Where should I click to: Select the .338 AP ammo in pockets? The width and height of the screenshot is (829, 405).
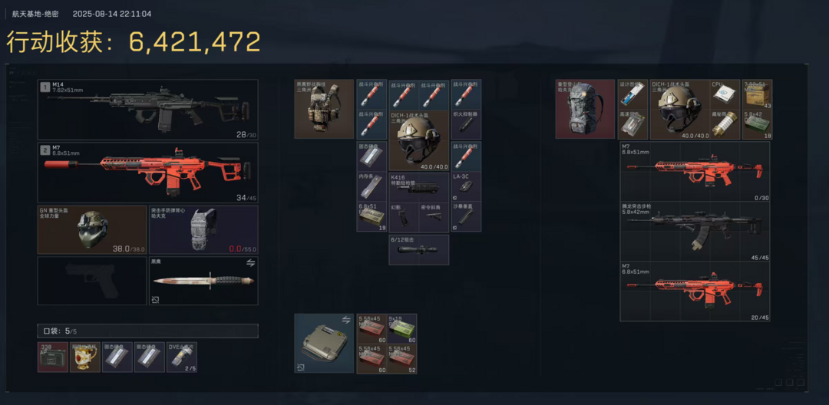pyautogui.click(x=53, y=357)
